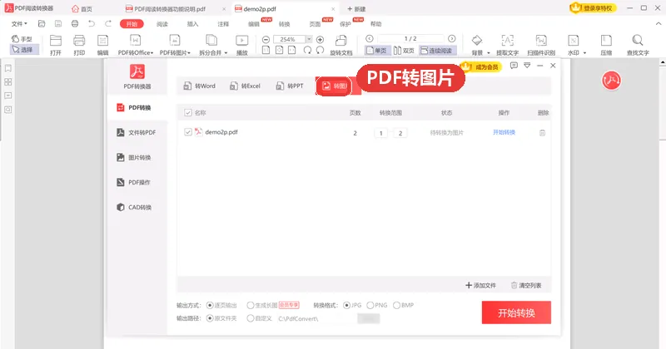Select 逐页输出 output mode
This screenshot has width=666, height=349.
pos(210,305)
